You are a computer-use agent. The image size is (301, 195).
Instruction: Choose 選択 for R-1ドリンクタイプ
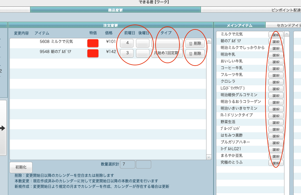[276, 116]
